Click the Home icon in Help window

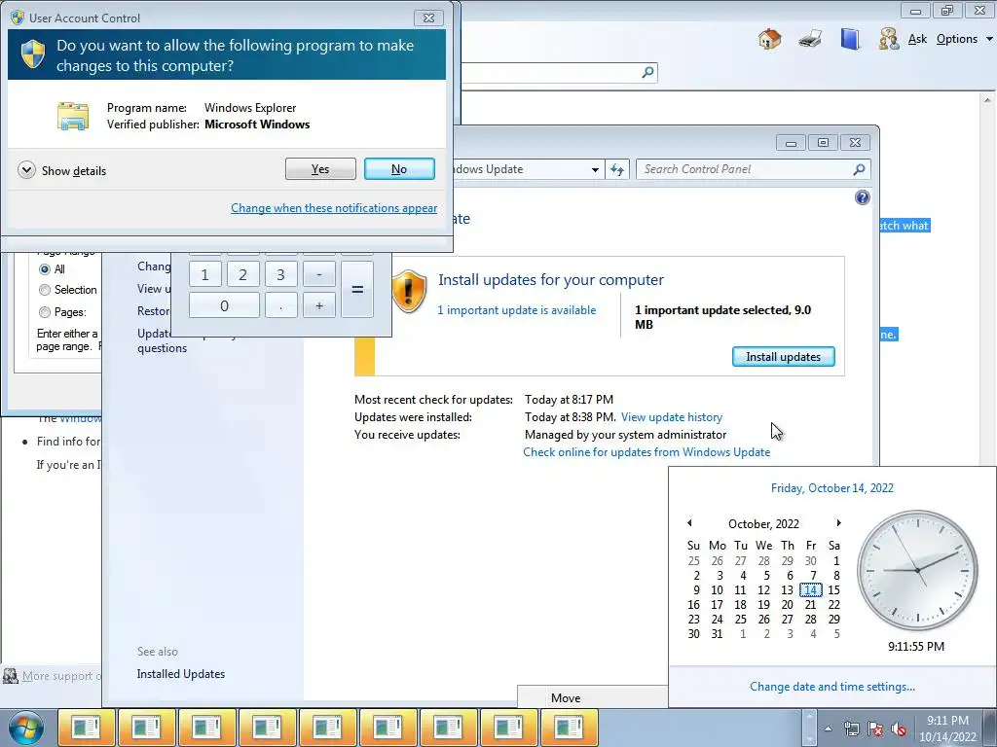pos(769,39)
